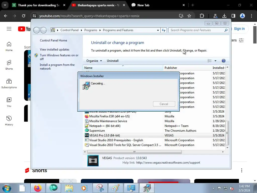Open the Control Panel Home link
This screenshot has height=193, width=257.
(x=53, y=40)
